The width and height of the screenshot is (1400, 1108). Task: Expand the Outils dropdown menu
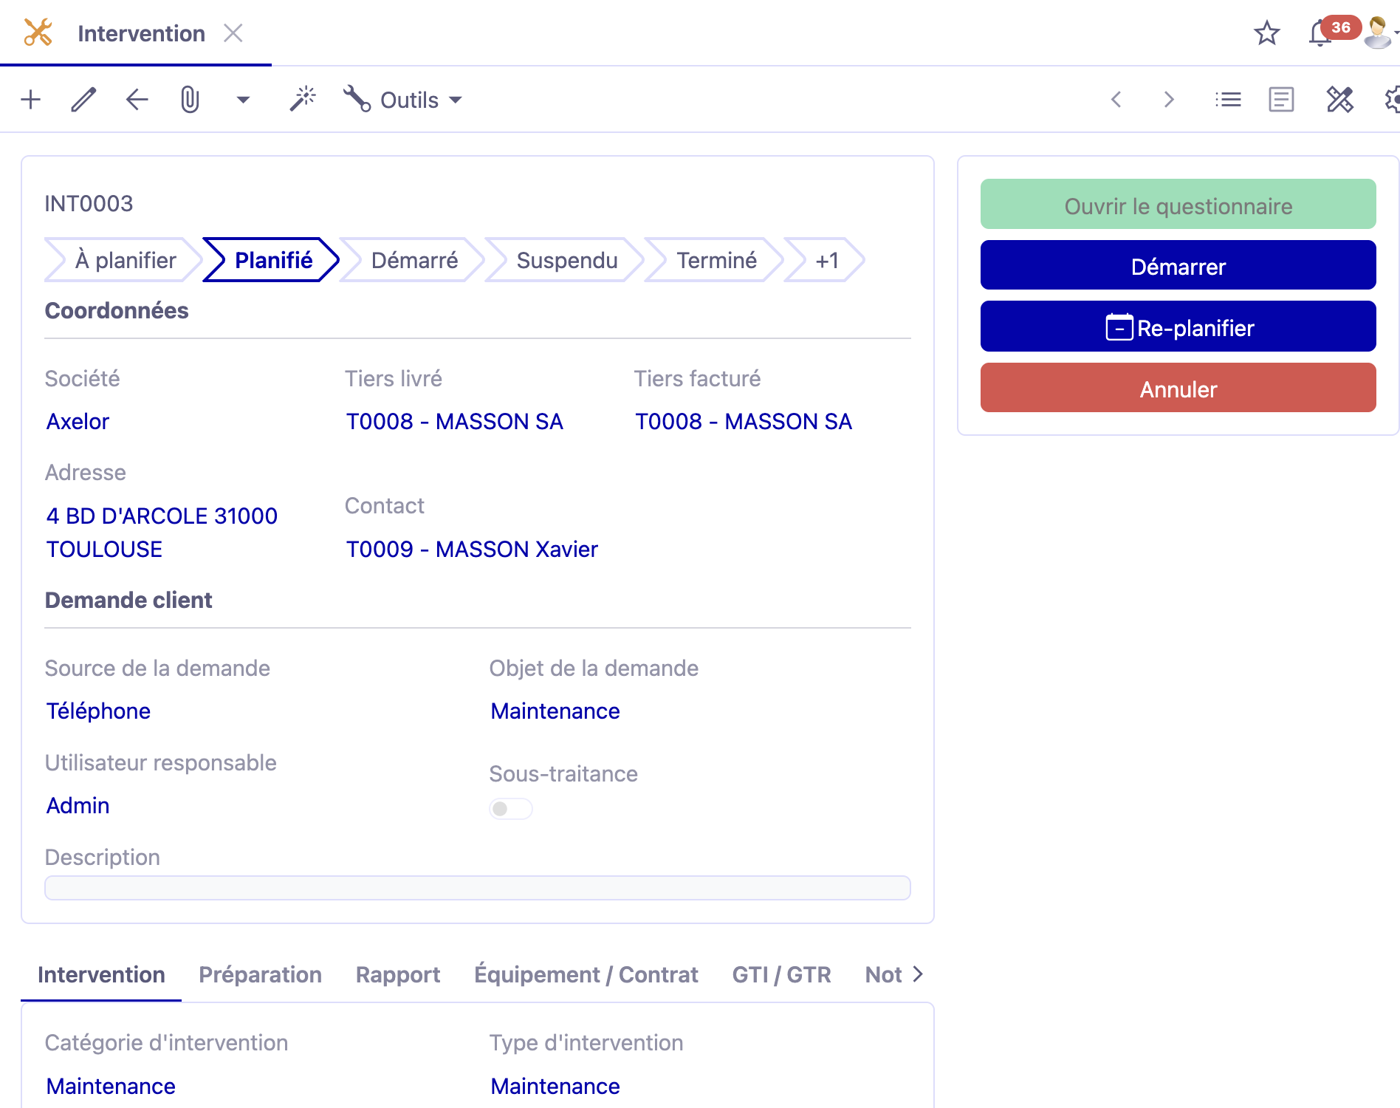[x=403, y=100]
